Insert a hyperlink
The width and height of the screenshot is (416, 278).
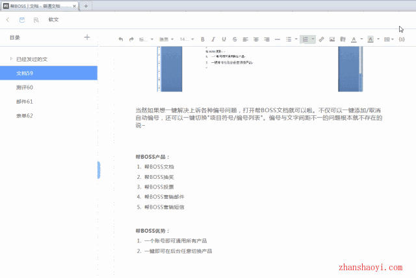pos(321,40)
